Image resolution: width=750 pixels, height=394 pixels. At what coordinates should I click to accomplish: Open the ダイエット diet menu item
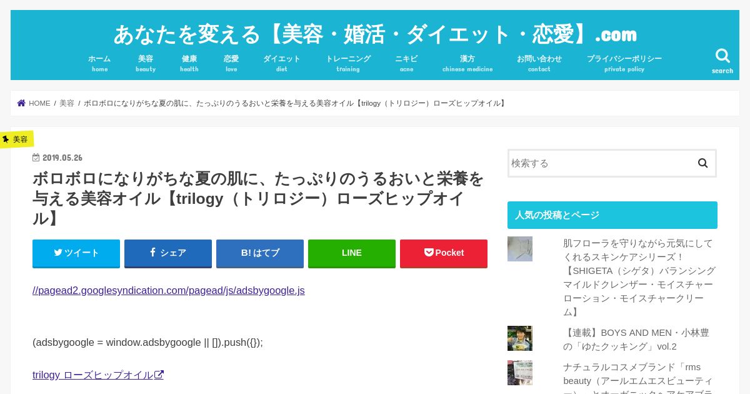pos(282,63)
